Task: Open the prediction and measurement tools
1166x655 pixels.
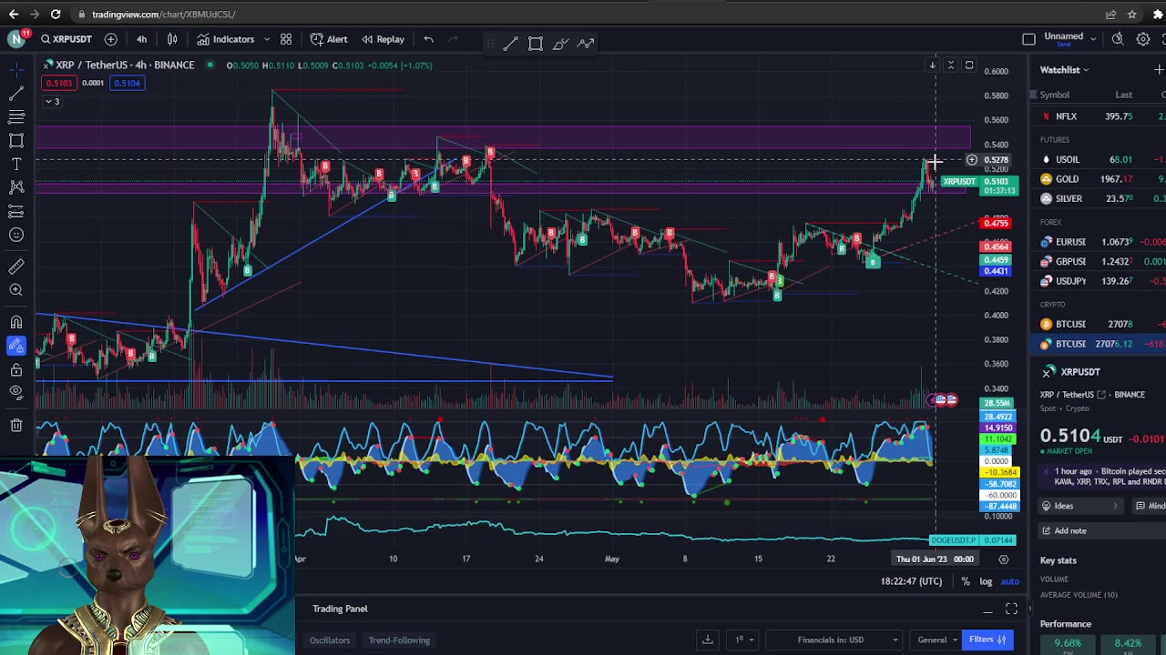Action: 16,211
